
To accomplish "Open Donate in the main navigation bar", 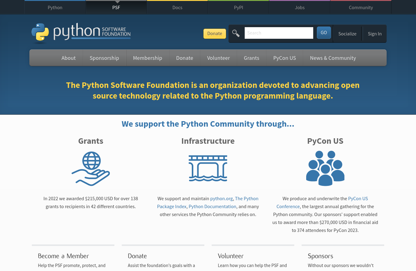I will click(x=185, y=58).
